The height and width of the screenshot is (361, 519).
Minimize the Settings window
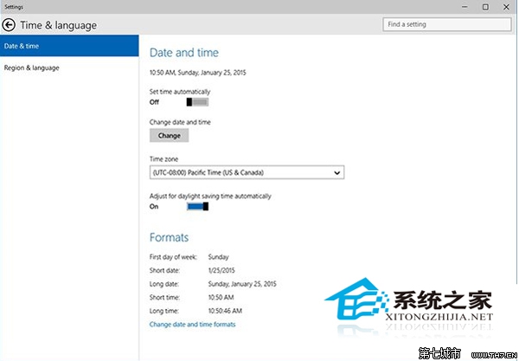pyautogui.click(x=463, y=7)
